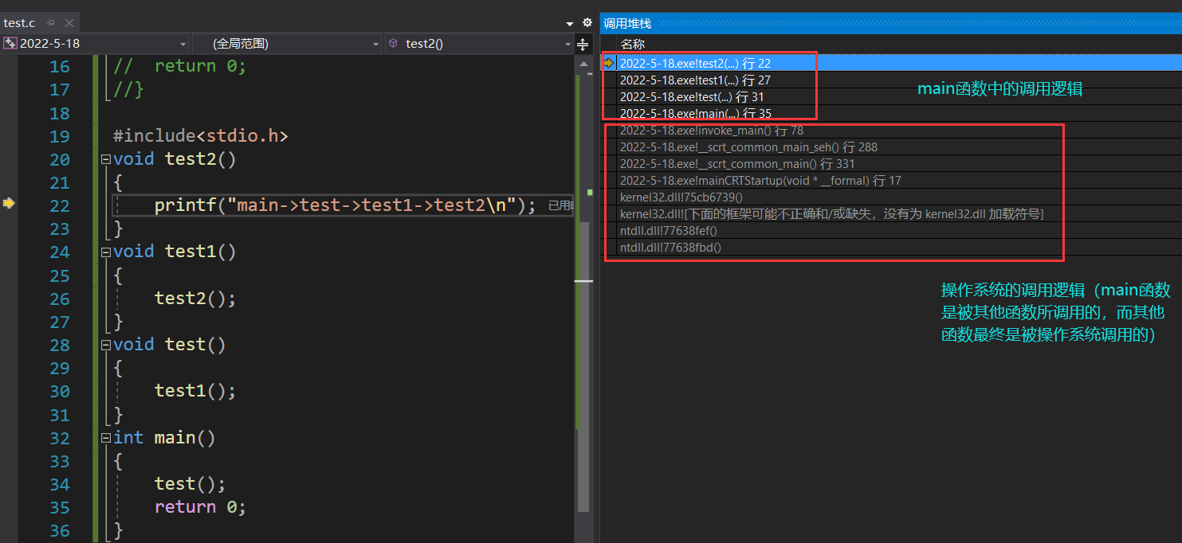Expand the test2() member dropdown
Image resolution: width=1182 pixels, height=543 pixels.
click(x=567, y=44)
